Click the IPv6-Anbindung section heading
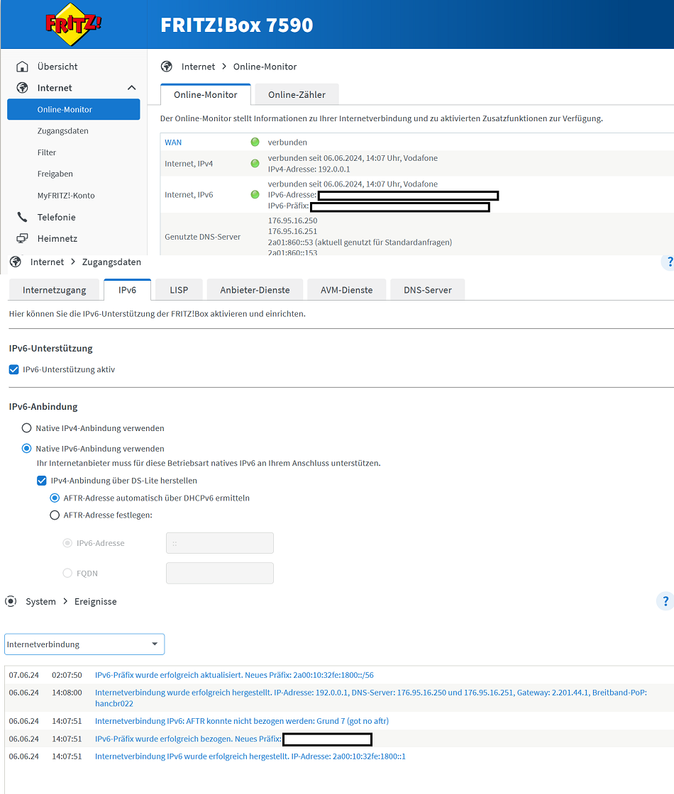The width and height of the screenshot is (674, 794). point(43,407)
